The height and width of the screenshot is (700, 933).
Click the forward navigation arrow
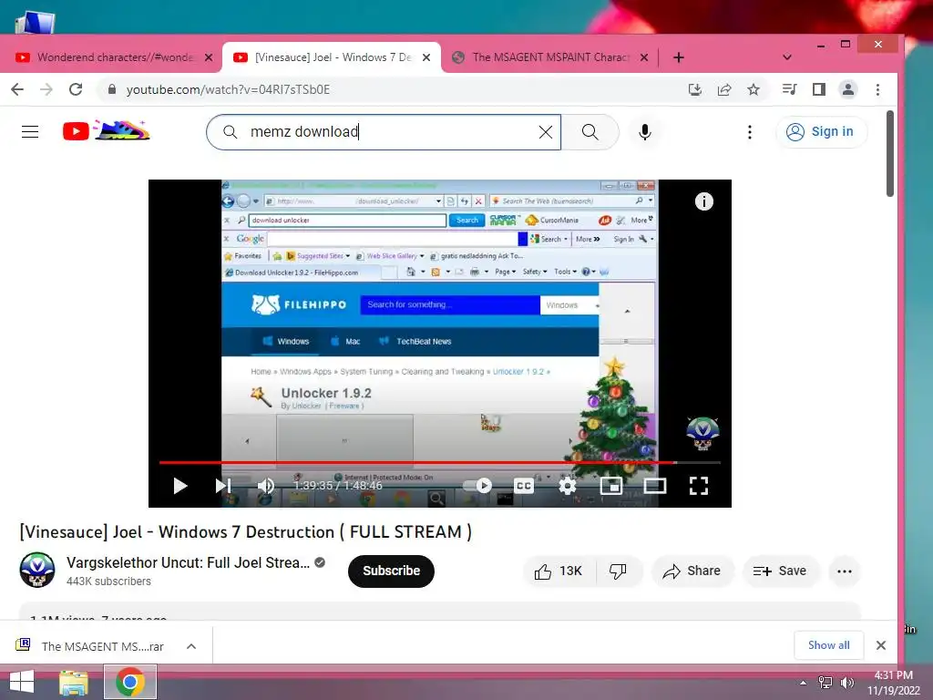[x=46, y=89]
